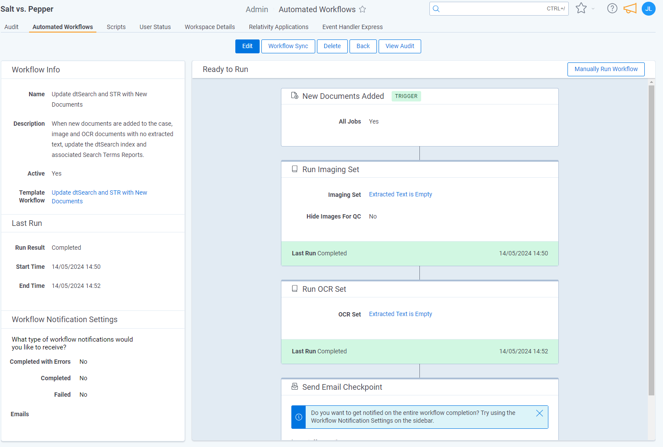Viewport: 663px width, 447px height.
Task: Click the End Time value 14/05/2024 14:52
Action: click(76, 286)
